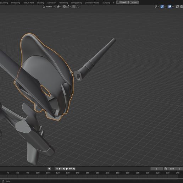Jump to the start frame

coord(57,169)
